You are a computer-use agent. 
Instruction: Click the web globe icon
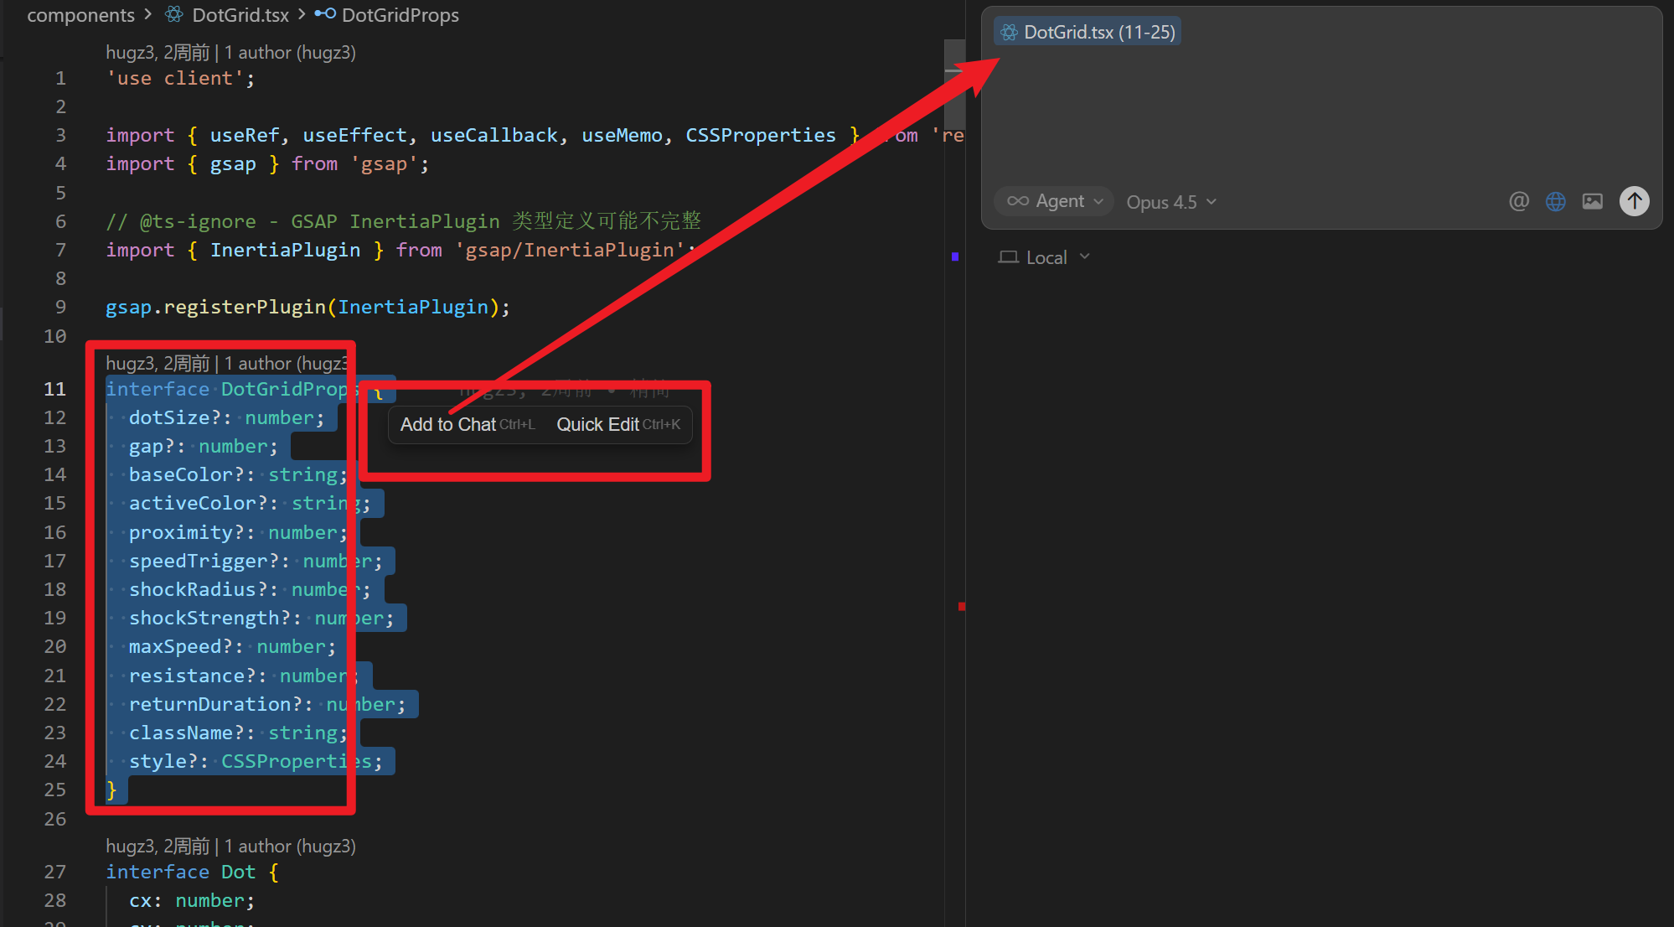click(1555, 201)
